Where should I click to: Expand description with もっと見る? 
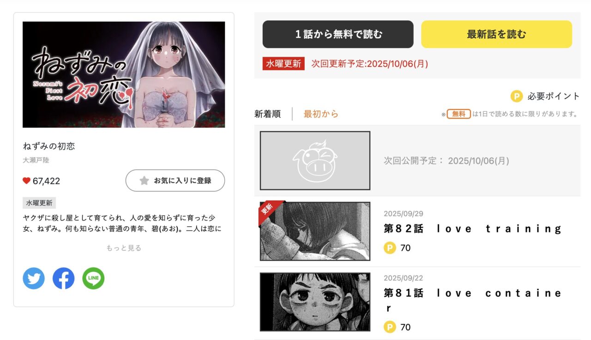click(124, 248)
